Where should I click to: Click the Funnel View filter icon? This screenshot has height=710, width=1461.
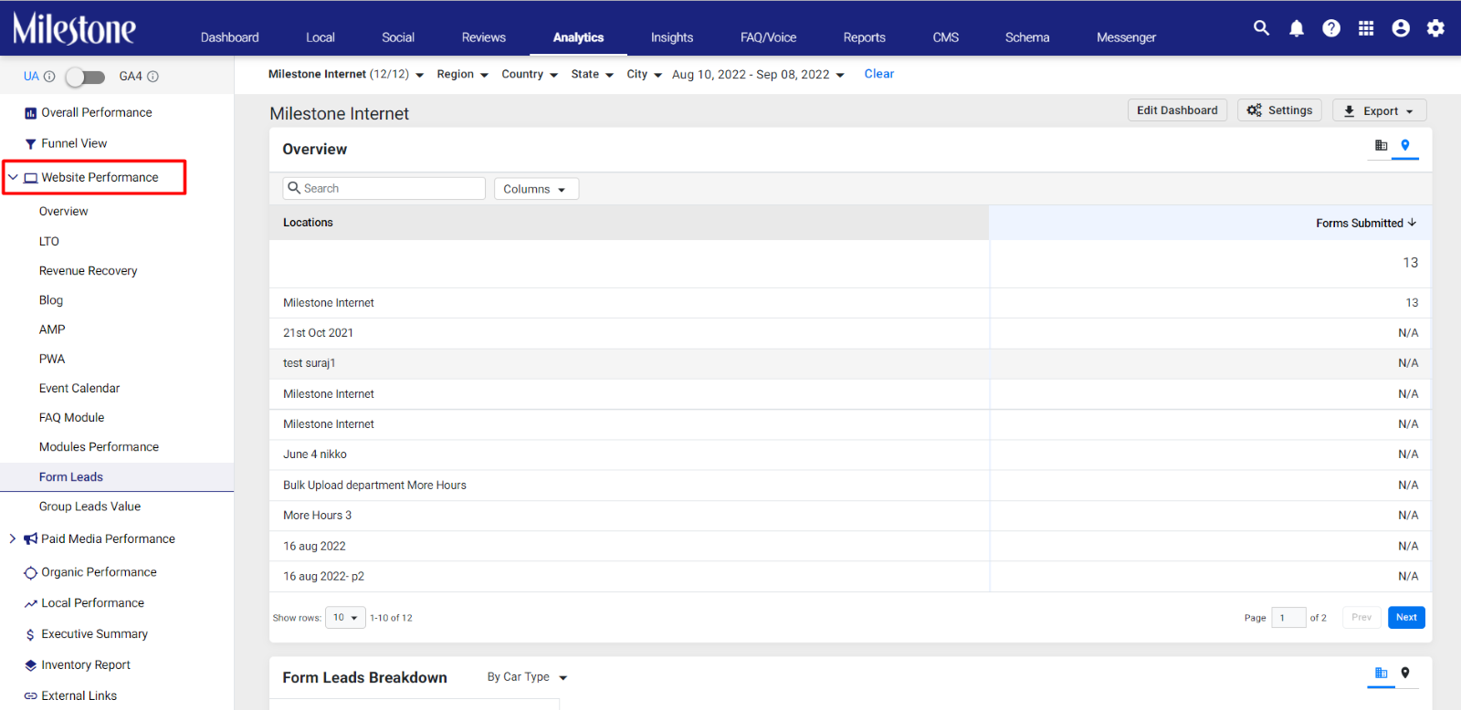[x=30, y=144]
